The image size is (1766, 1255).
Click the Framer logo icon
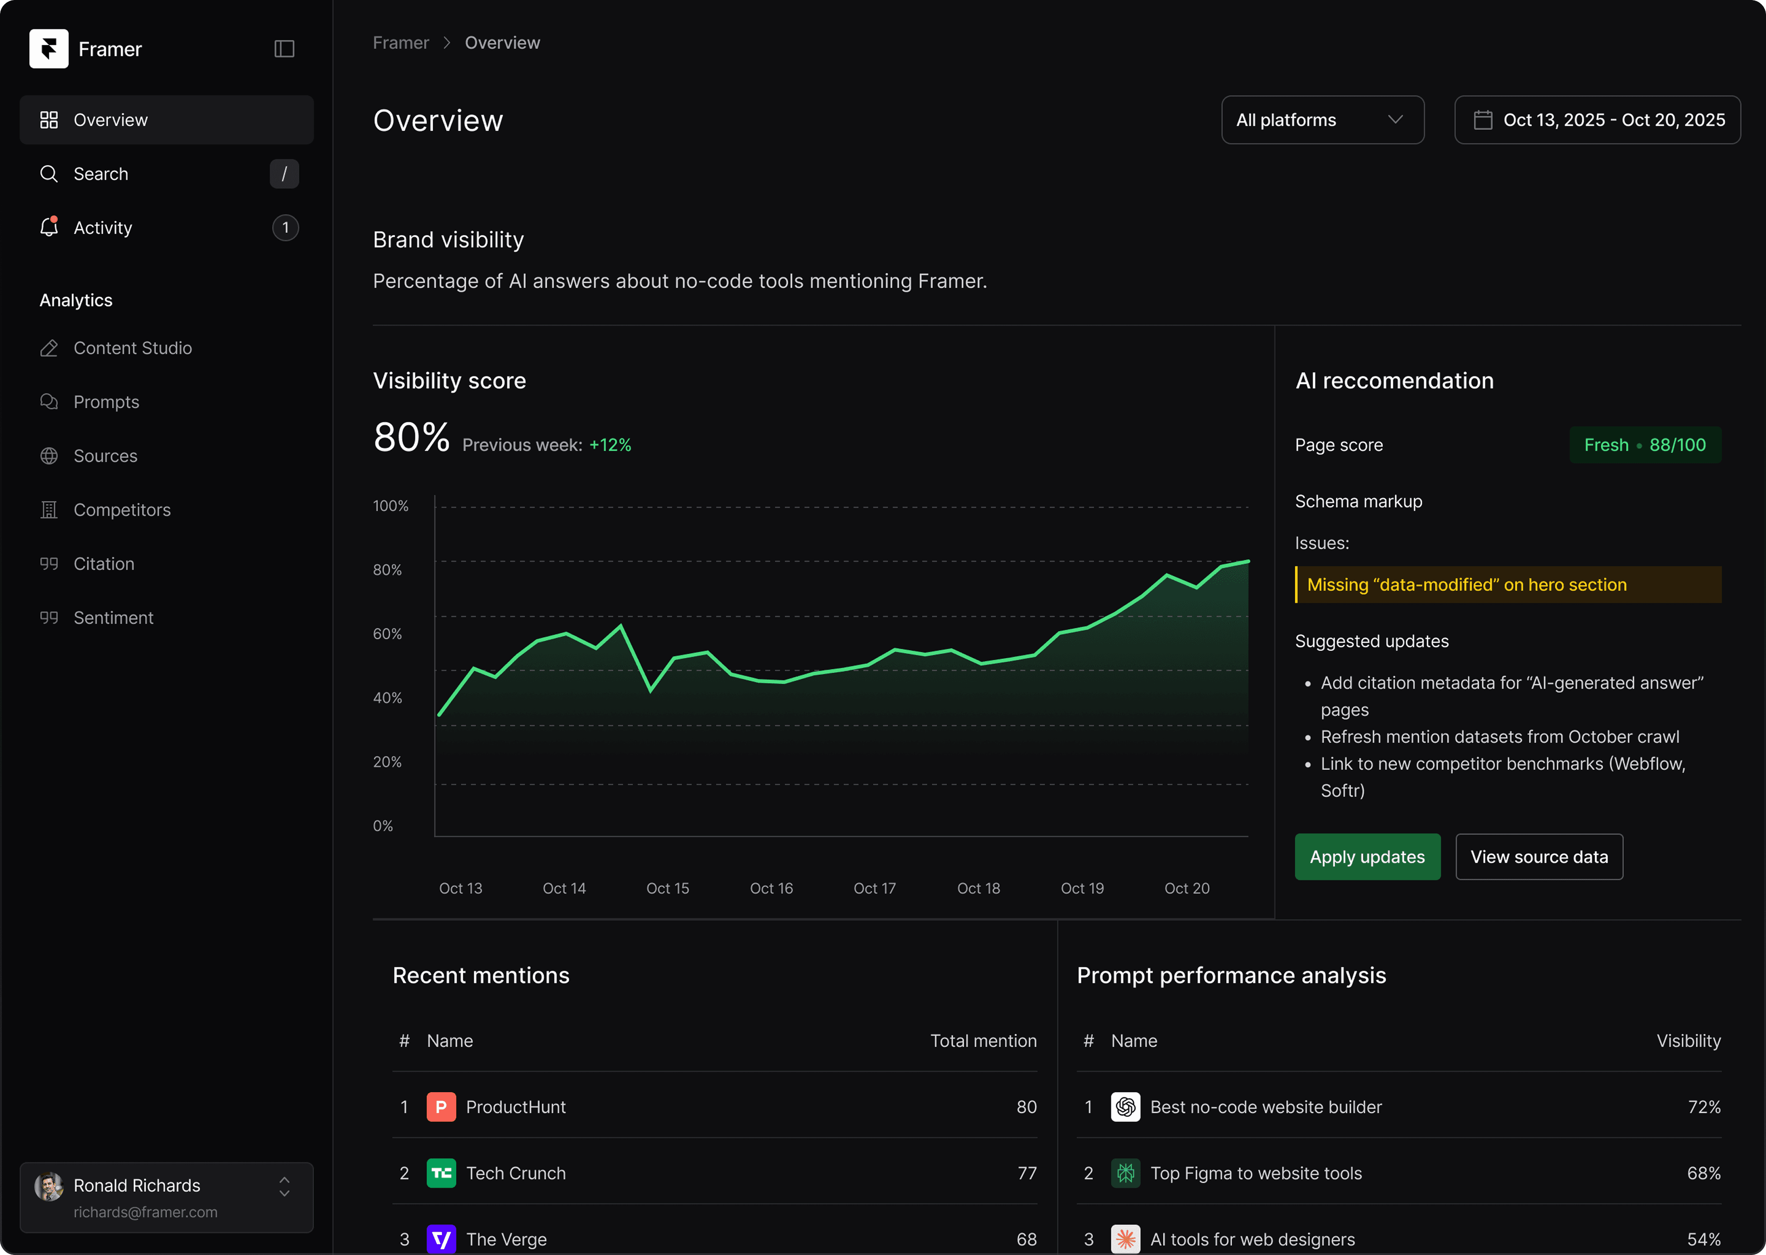[x=49, y=49]
